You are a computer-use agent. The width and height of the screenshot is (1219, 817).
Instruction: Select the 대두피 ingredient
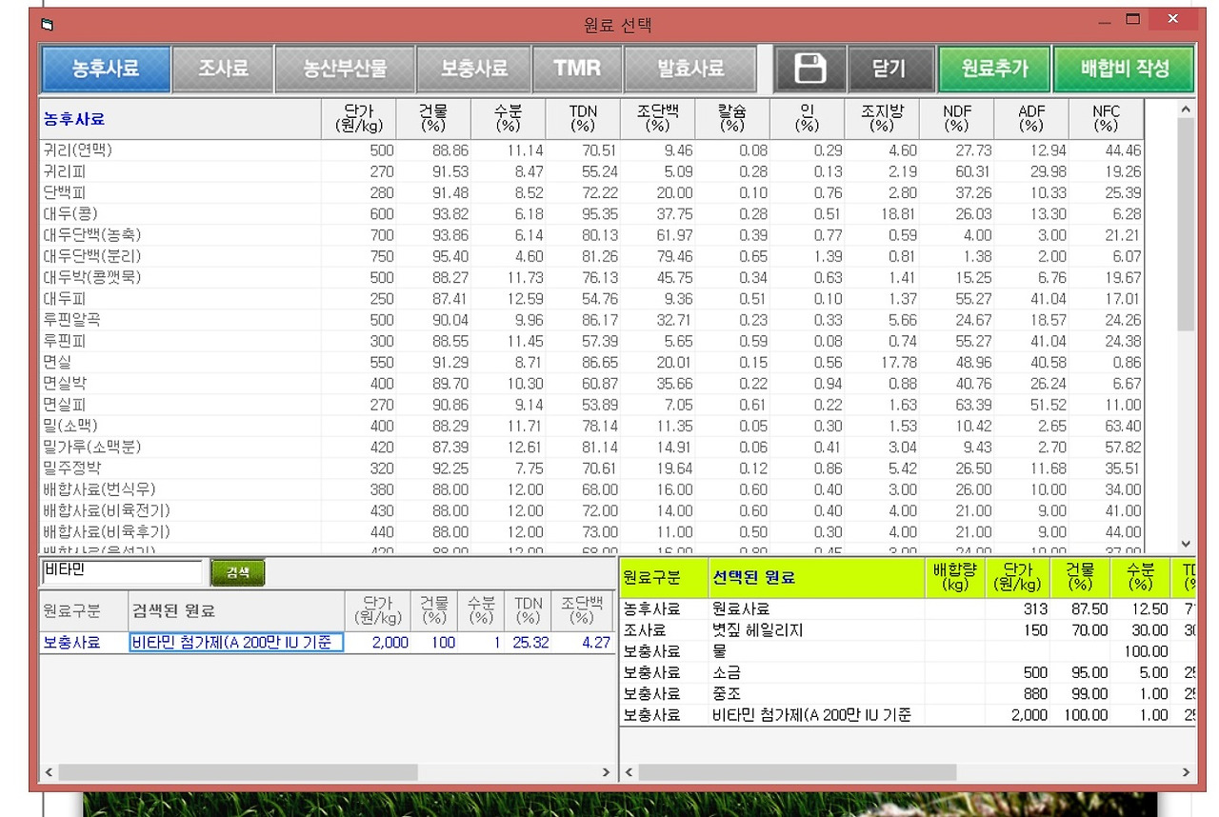[x=590, y=299]
